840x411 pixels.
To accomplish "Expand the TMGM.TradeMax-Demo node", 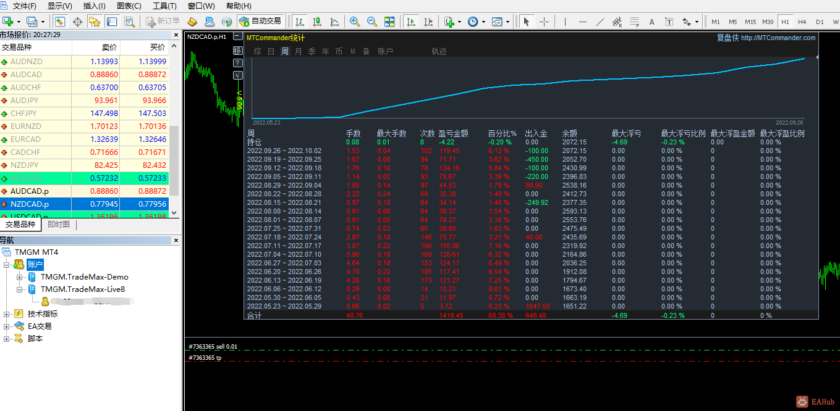I will 20,277.
